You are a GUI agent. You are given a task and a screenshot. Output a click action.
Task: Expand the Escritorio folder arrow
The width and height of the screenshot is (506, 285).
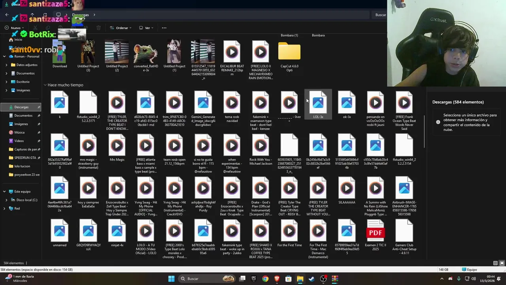click(6, 82)
